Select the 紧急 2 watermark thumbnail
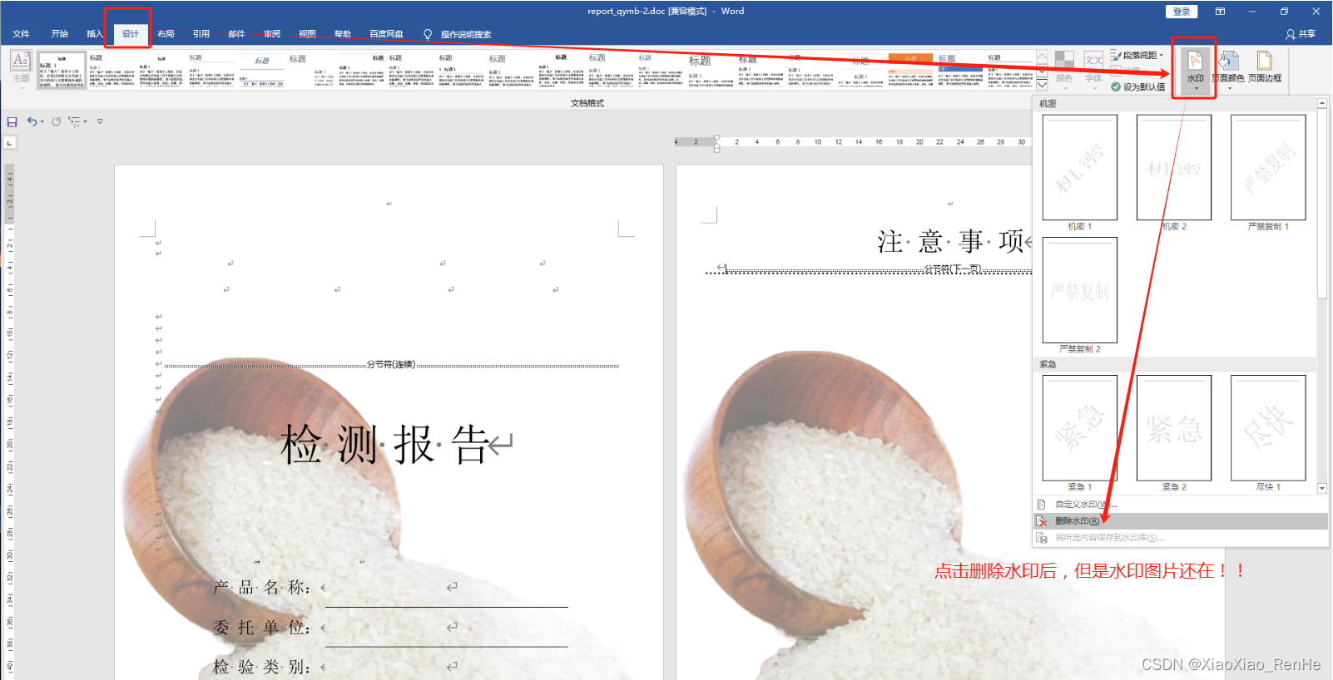This screenshot has width=1333, height=680. point(1174,428)
